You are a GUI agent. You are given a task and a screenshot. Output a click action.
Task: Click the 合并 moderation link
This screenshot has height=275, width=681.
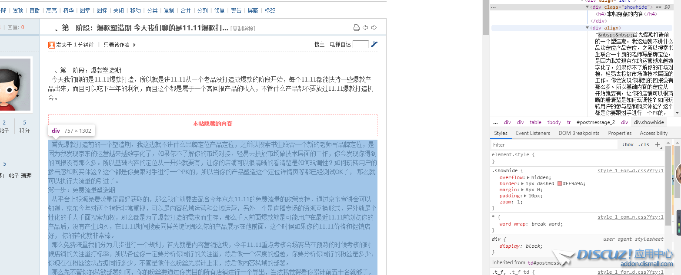pyautogui.click(x=186, y=10)
